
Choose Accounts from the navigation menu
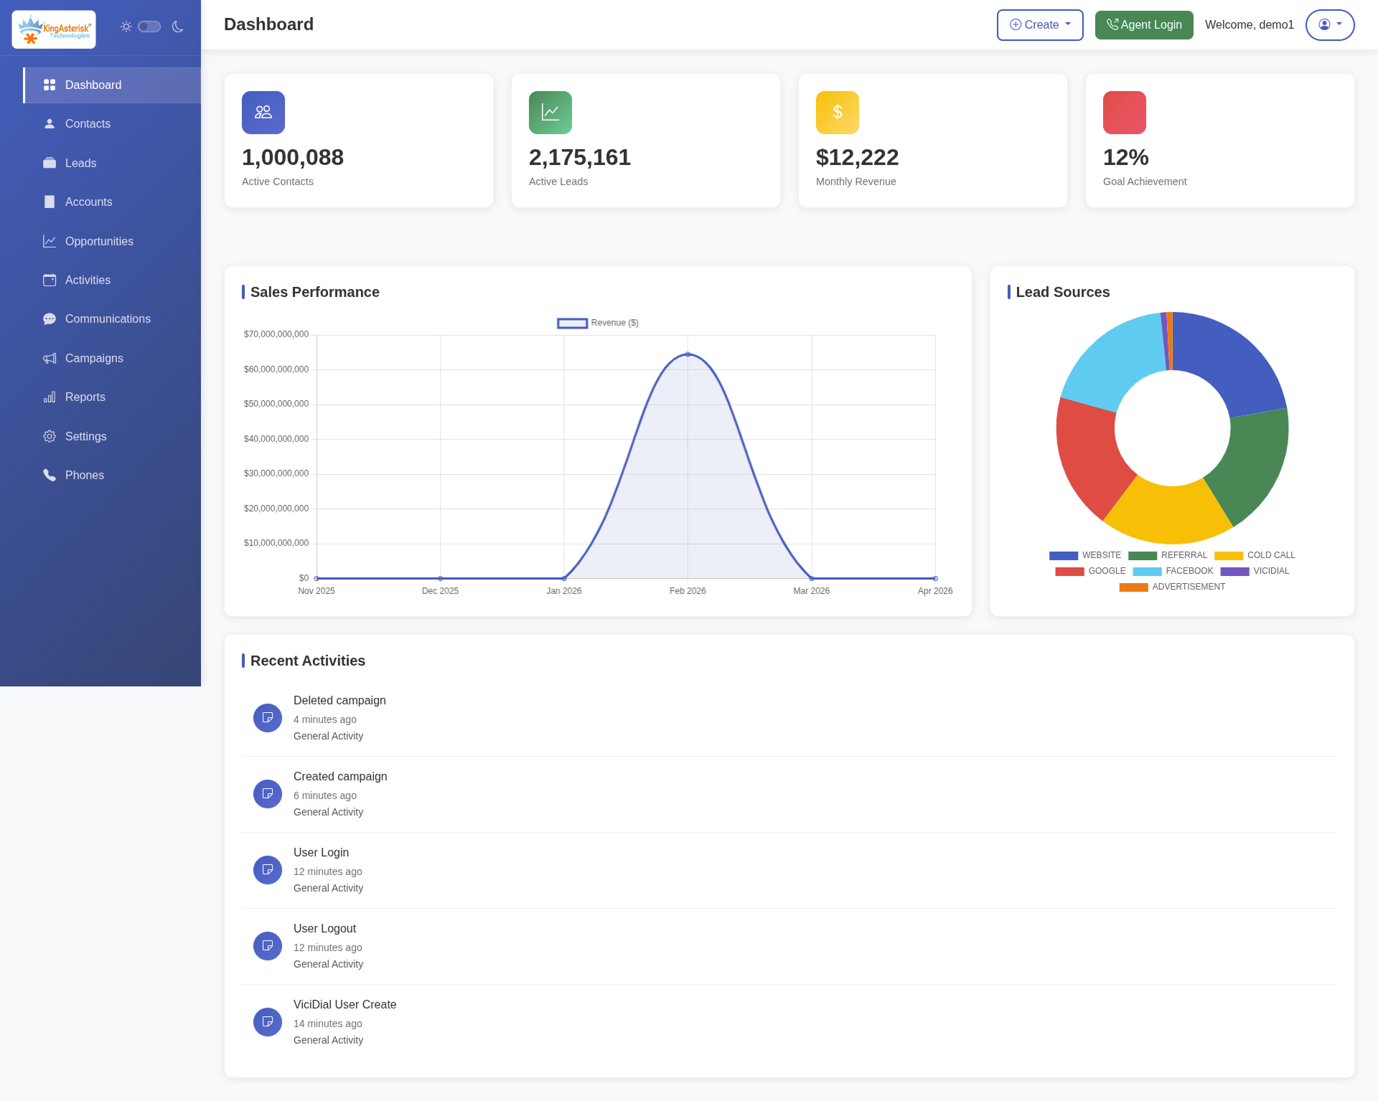[50, 202]
